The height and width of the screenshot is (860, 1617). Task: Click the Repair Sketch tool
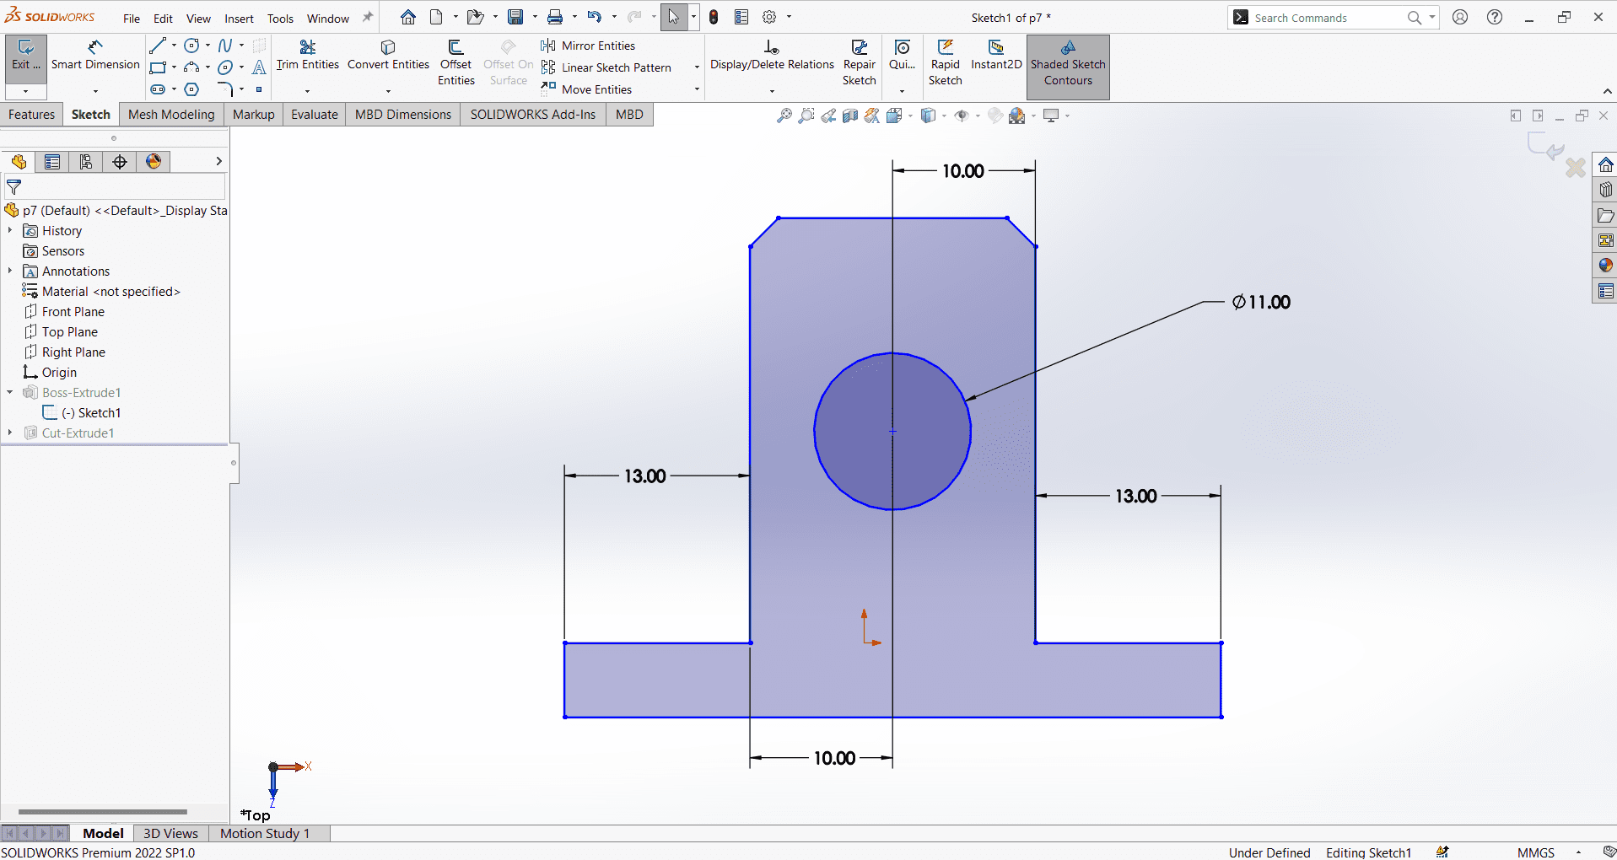point(860,63)
